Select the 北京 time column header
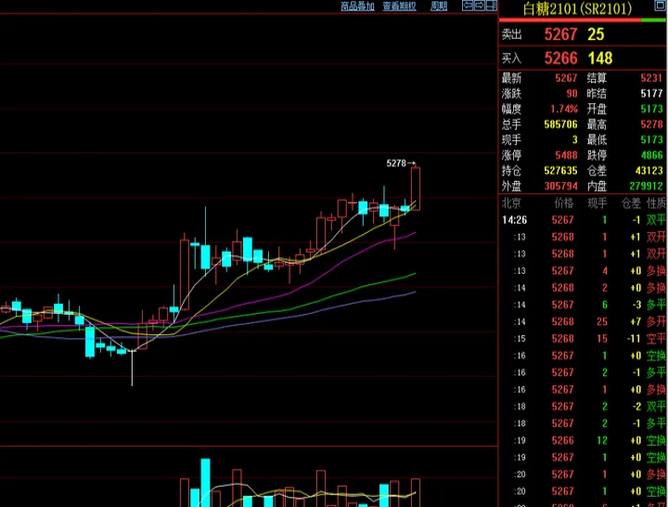 [510, 203]
